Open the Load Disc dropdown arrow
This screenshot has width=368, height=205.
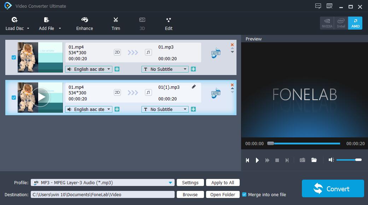28,28
